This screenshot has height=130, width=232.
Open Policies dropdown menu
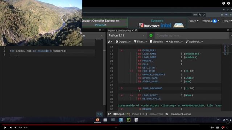(210, 21)
